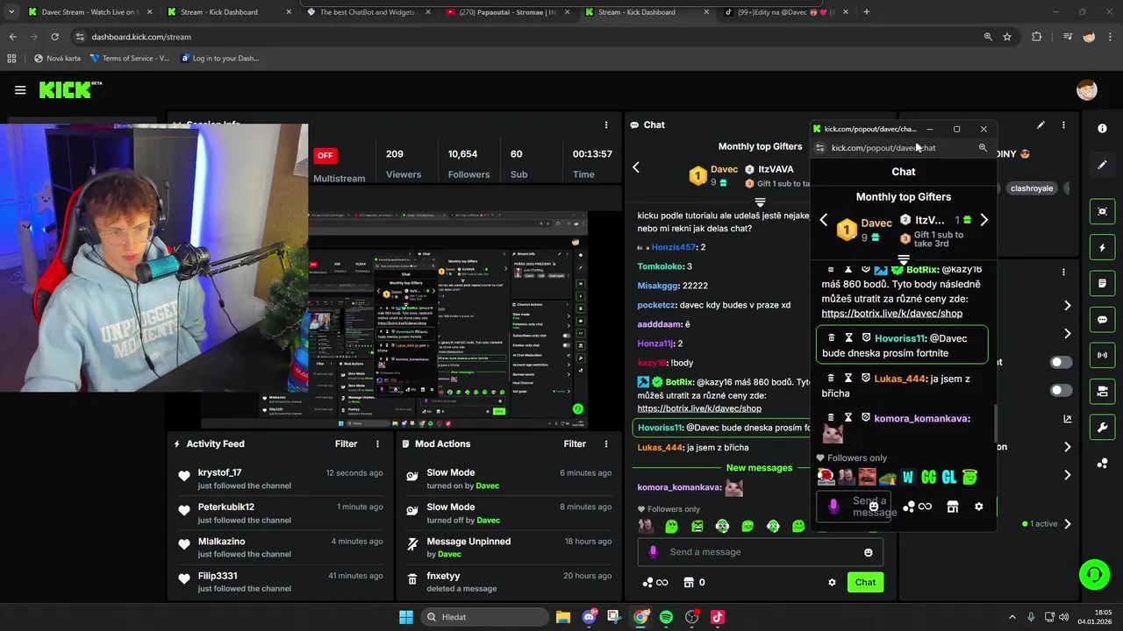Screen dimensions: 1123x631
Task: Click the document notes sidebar icon
Action: pos(1102,284)
